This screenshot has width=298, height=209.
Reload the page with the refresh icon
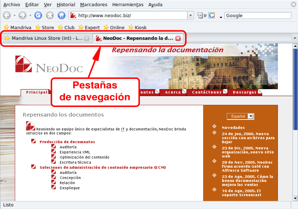[x=38, y=15]
